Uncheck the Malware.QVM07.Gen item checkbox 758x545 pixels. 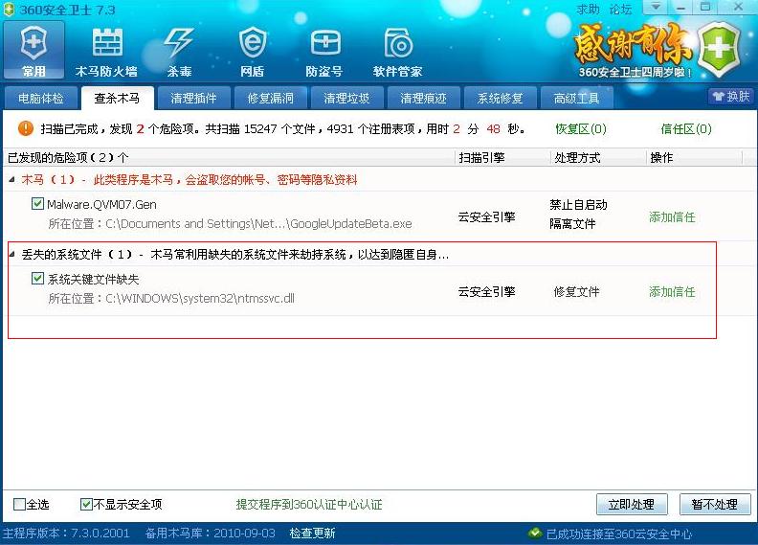point(37,204)
